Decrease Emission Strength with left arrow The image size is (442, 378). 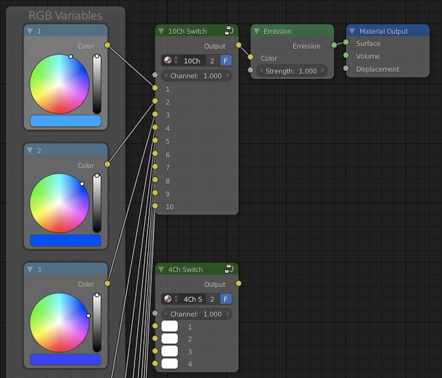[261, 71]
